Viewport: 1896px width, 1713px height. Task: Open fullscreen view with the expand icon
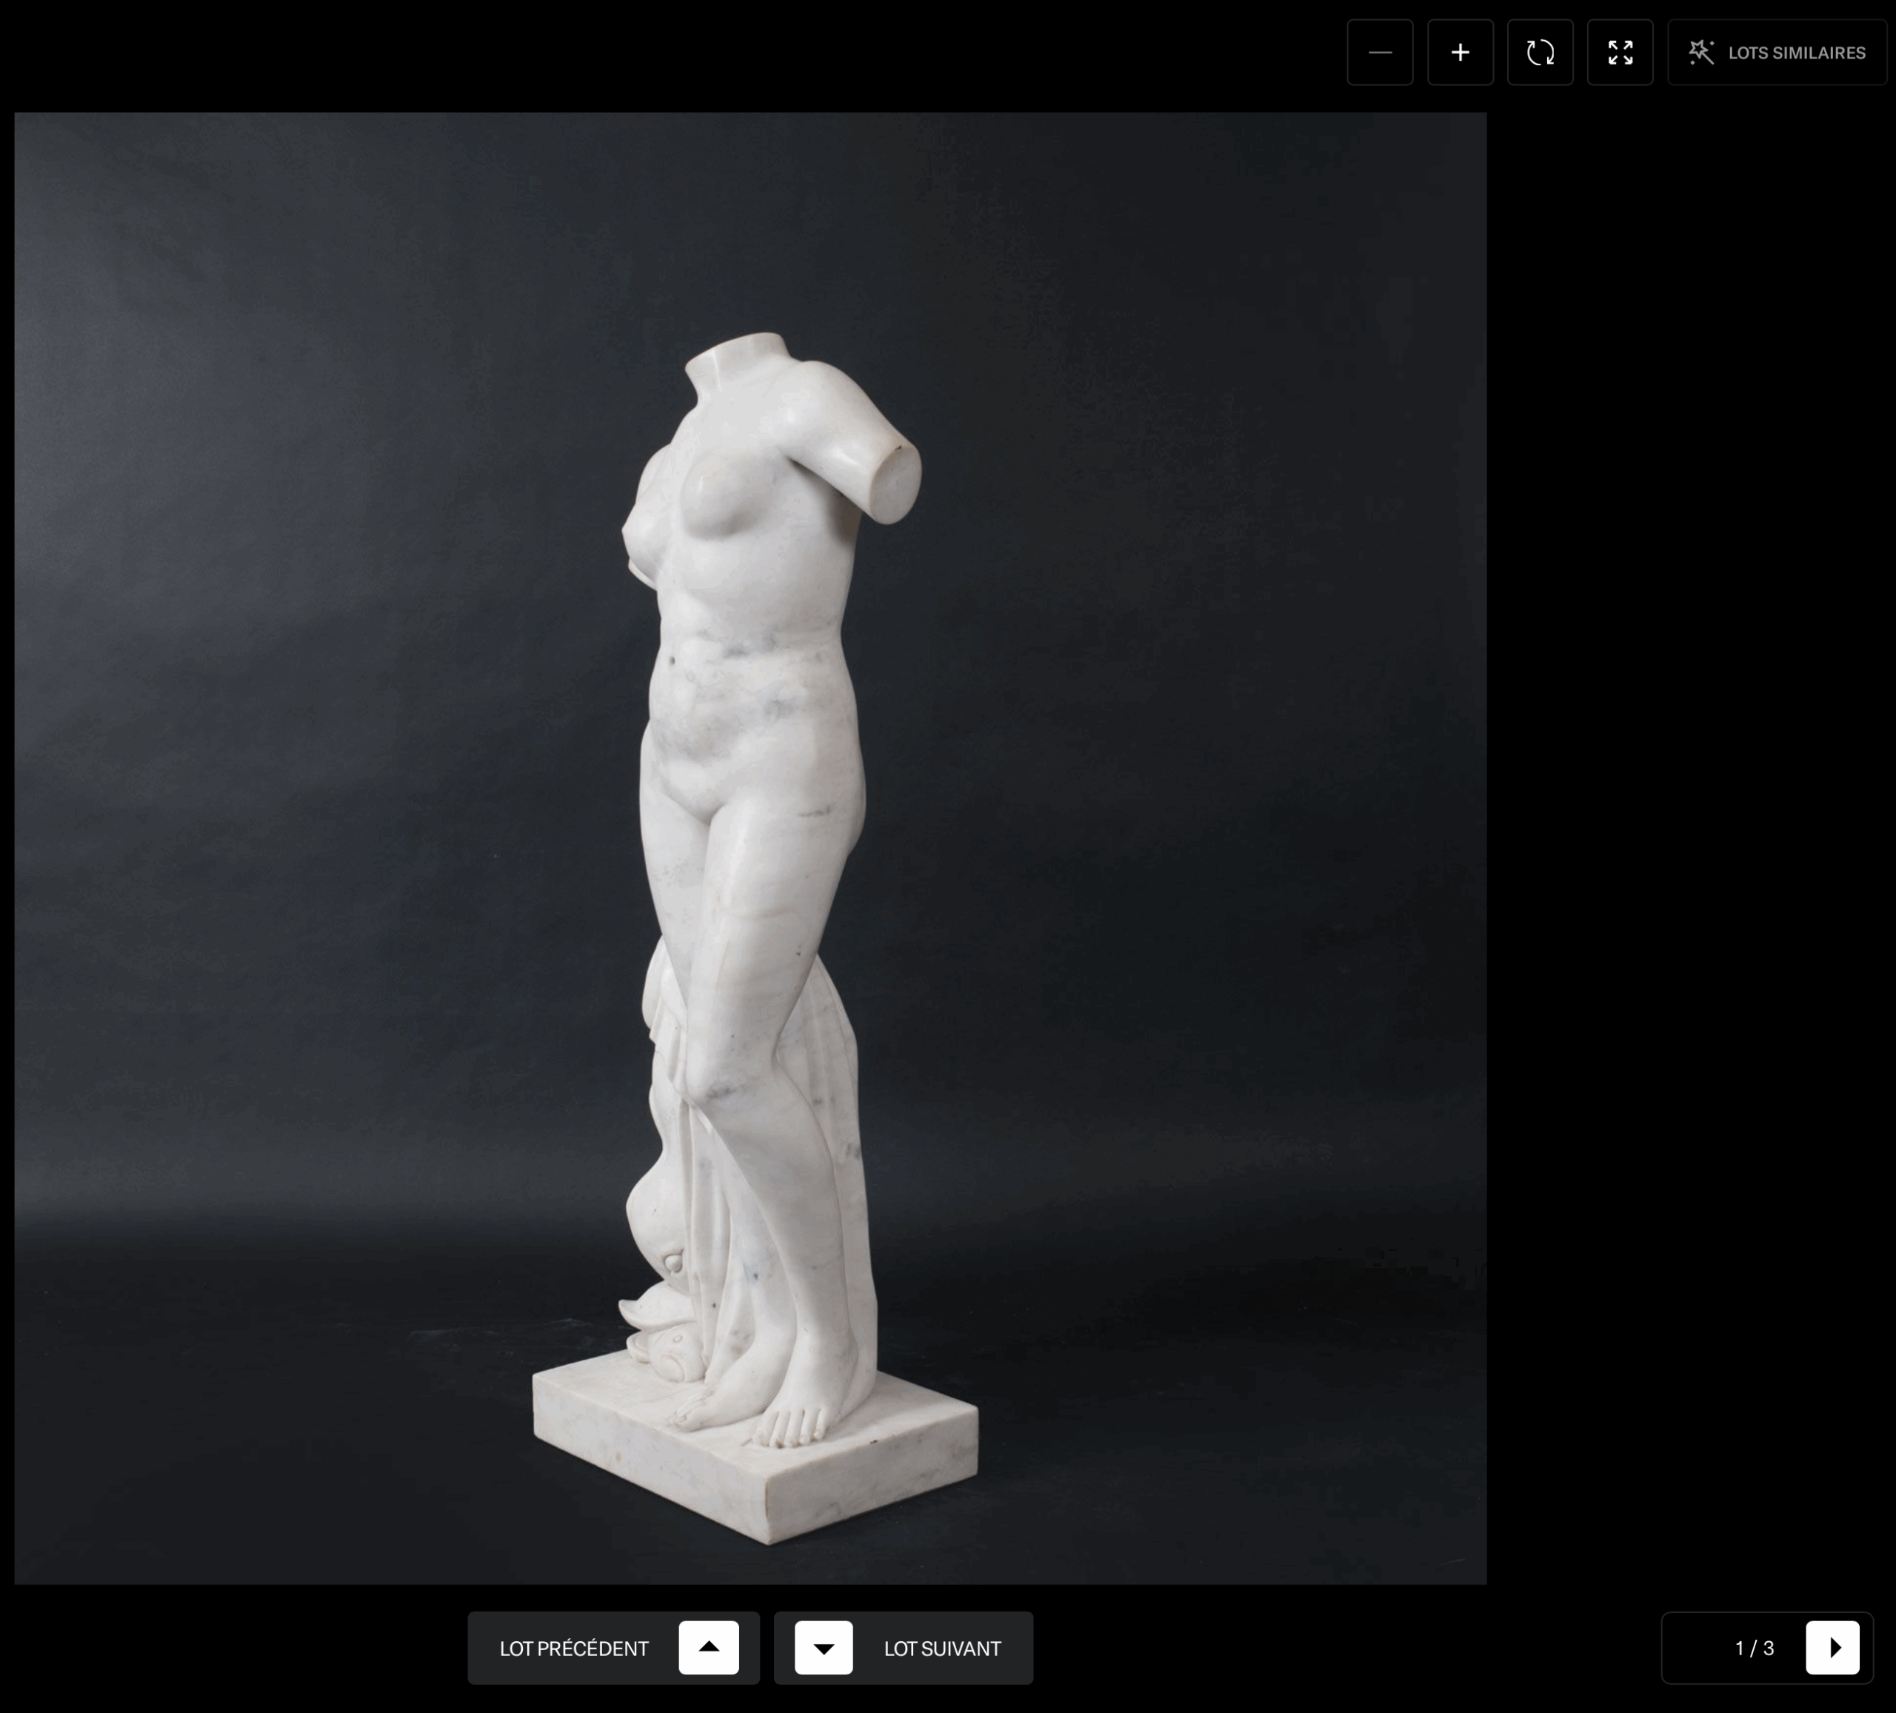click(x=1620, y=53)
